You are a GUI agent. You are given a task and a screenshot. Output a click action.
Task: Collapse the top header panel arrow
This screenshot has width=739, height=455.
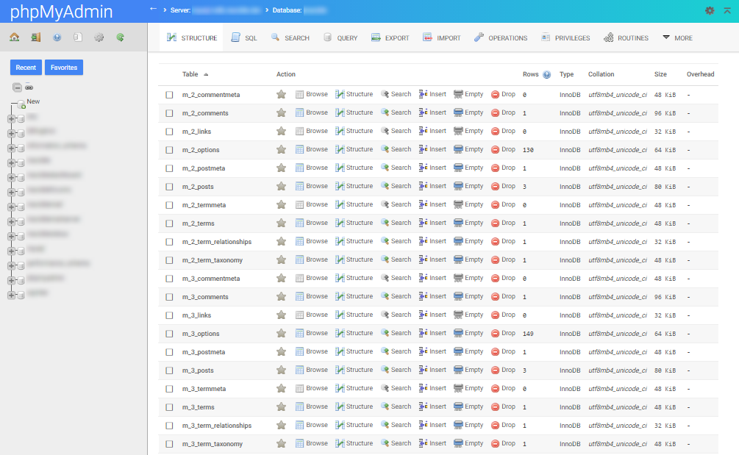coord(727,10)
